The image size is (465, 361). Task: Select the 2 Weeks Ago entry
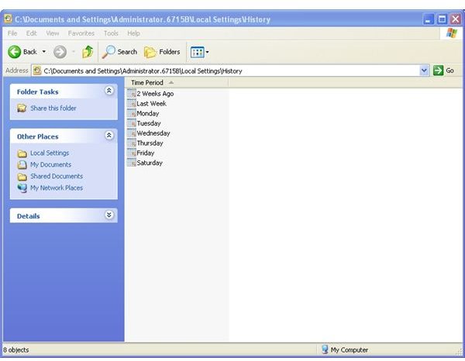[155, 94]
